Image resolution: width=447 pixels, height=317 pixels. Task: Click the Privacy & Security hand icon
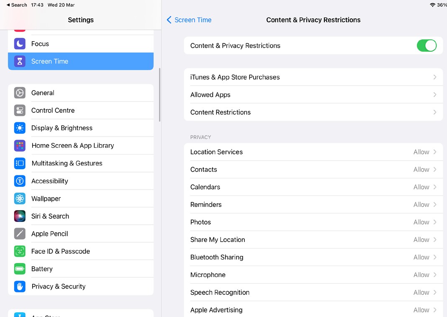(x=20, y=287)
